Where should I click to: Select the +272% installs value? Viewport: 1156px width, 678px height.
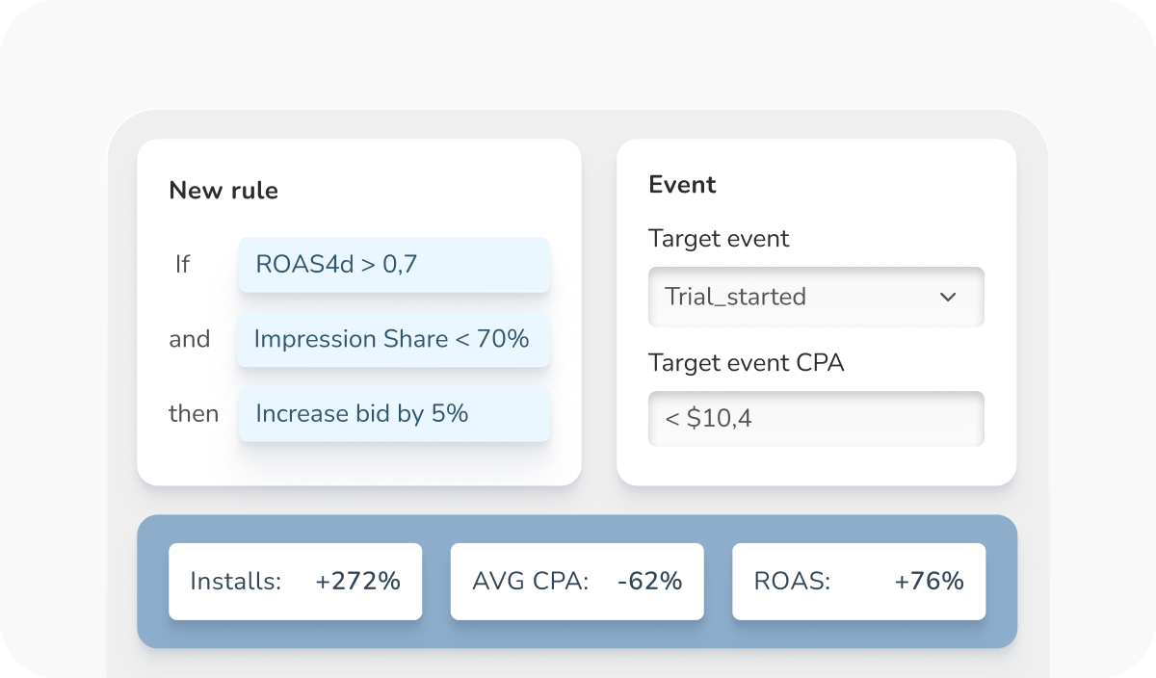357,582
